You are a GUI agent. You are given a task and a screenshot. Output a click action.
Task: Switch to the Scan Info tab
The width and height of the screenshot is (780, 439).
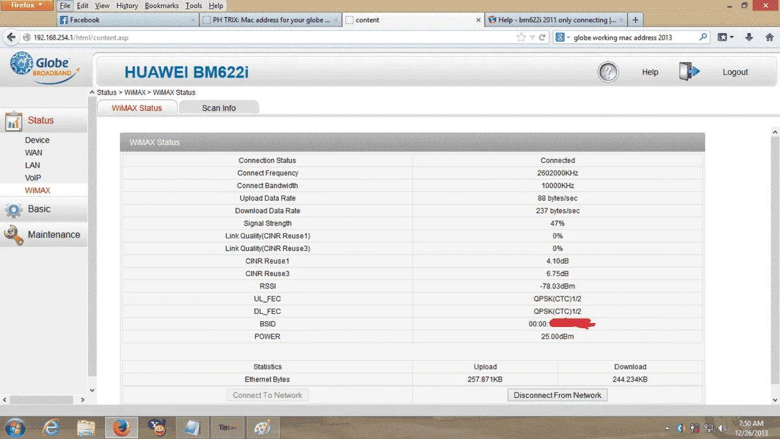coord(219,107)
